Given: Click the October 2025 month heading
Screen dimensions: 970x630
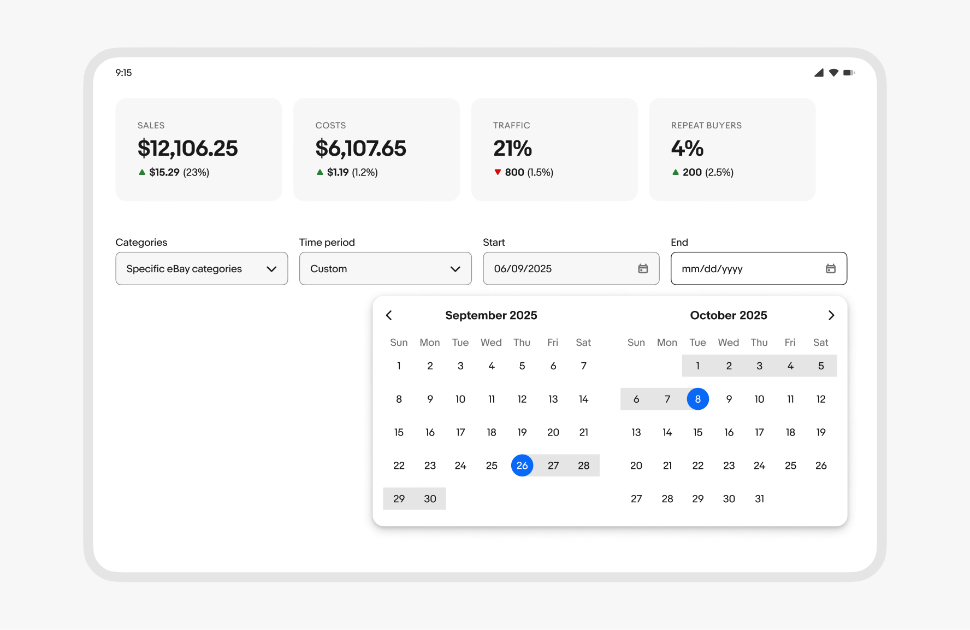Looking at the screenshot, I should point(729,315).
